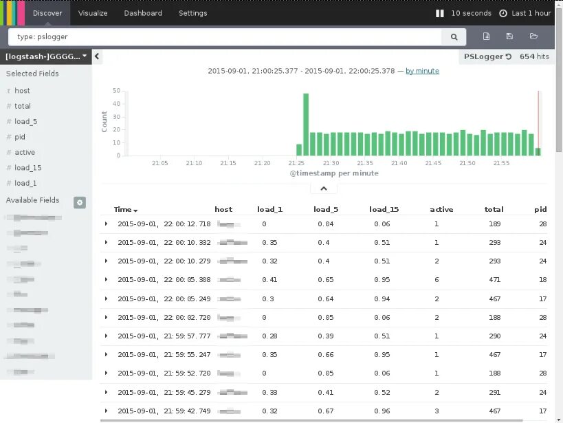The height and width of the screenshot is (423, 563).
Task: Click the total column header
Action: coord(494,210)
